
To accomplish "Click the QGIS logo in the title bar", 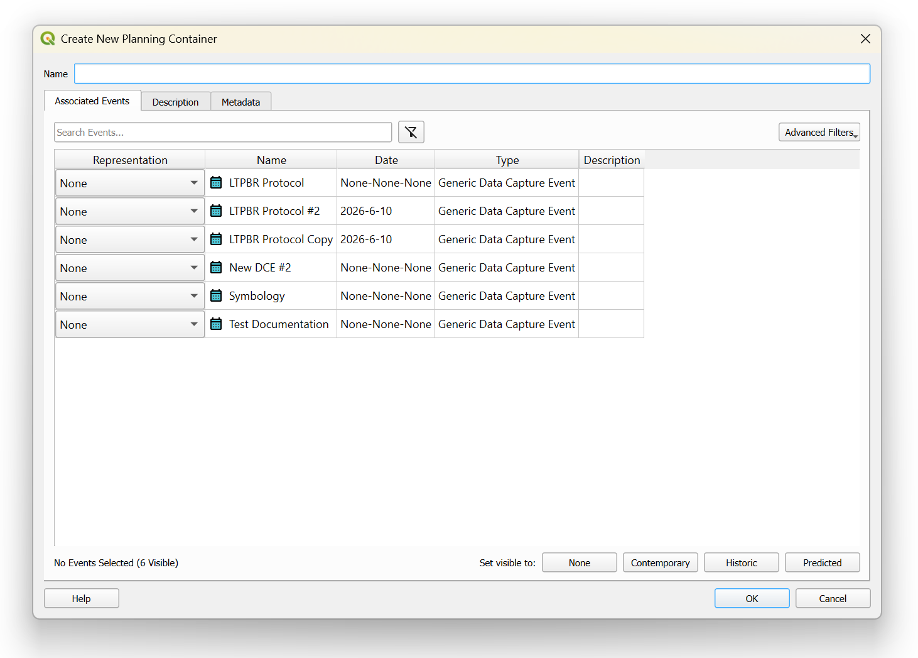I will [x=48, y=38].
